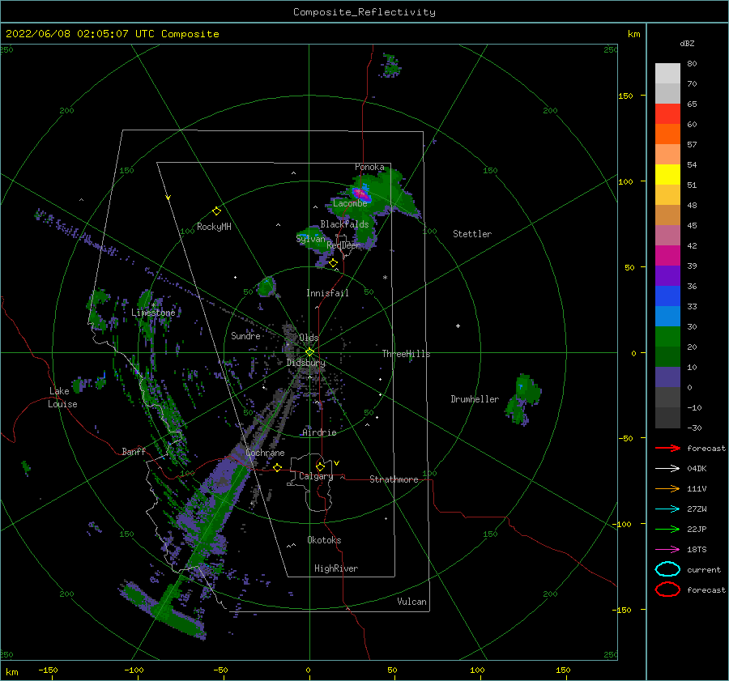Click the RockyMH label
Screen dimensions: 729x681
214,227
